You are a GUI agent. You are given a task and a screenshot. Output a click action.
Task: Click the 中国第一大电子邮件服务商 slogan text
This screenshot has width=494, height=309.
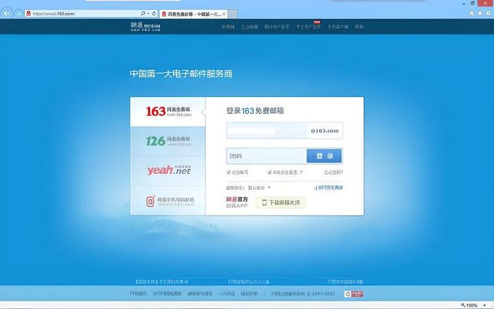pyautogui.click(x=181, y=74)
